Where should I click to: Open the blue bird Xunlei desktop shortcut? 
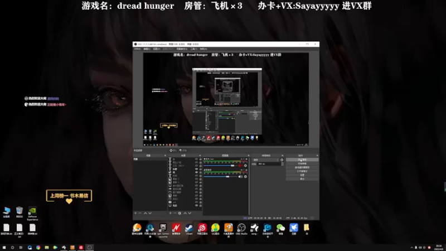(294, 229)
